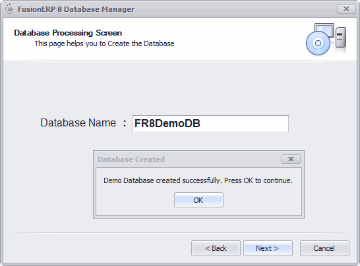Click the server tower icon in header
The height and width of the screenshot is (266, 360).
341,37
